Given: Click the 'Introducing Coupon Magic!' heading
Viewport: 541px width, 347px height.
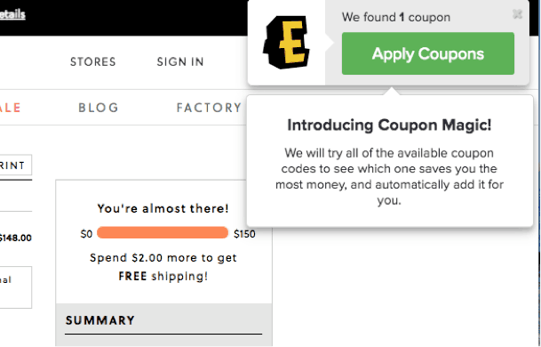Looking at the screenshot, I should (x=389, y=125).
